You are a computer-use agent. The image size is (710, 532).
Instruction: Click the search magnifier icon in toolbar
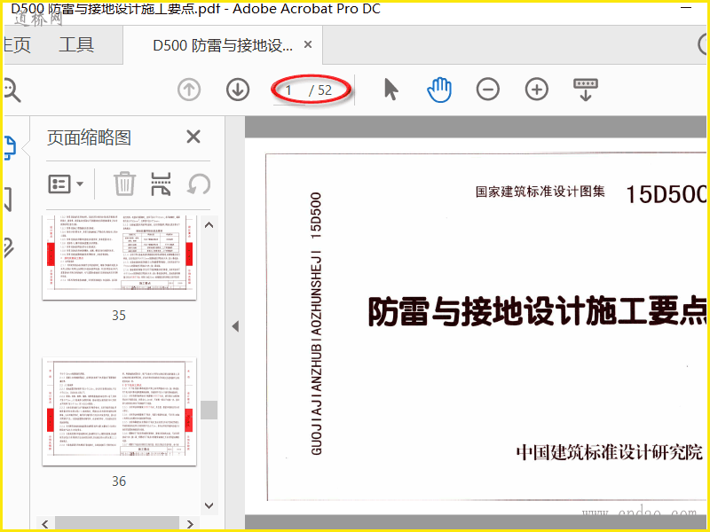tap(12, 90)
